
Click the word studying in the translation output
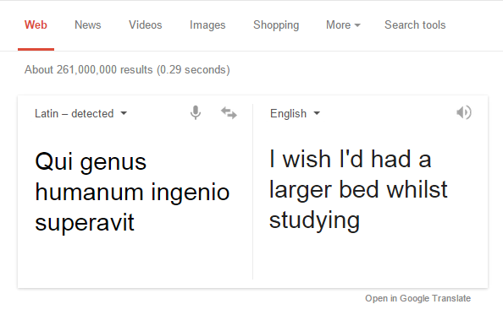pyautogui.click(x=314, y=220)
